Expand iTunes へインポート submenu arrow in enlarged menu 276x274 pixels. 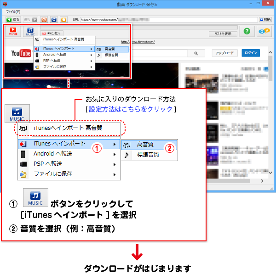(115, 145)
